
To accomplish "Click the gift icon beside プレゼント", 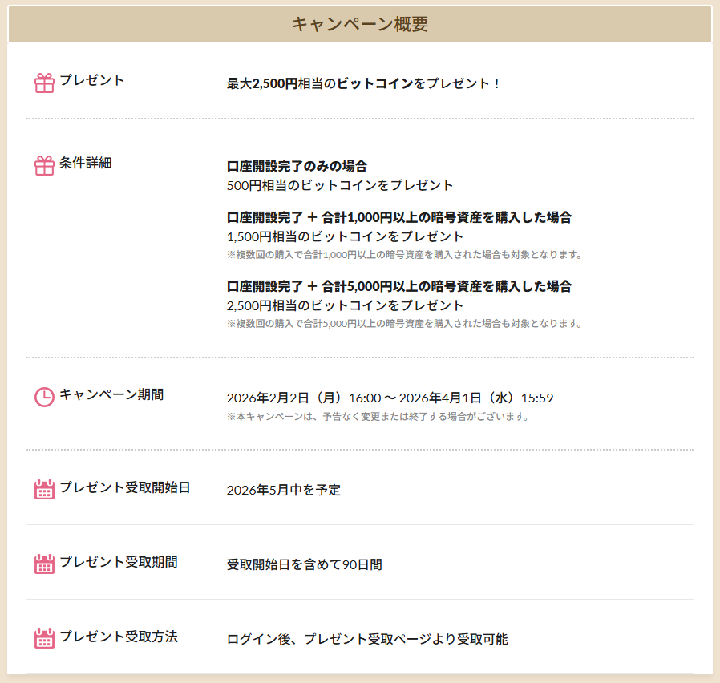I will [x=44, y=83].
